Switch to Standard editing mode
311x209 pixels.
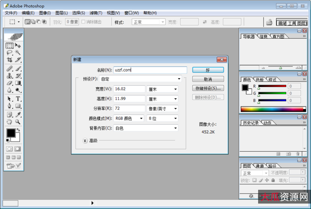point(9,149)
